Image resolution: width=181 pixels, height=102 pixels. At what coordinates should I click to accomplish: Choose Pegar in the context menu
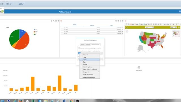pos(90,62)
